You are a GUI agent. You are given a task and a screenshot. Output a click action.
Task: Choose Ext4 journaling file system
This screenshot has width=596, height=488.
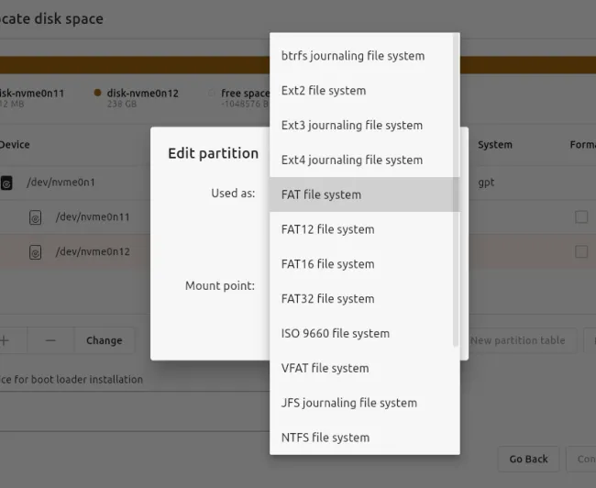pyautogui.click(x=352, y=160)
